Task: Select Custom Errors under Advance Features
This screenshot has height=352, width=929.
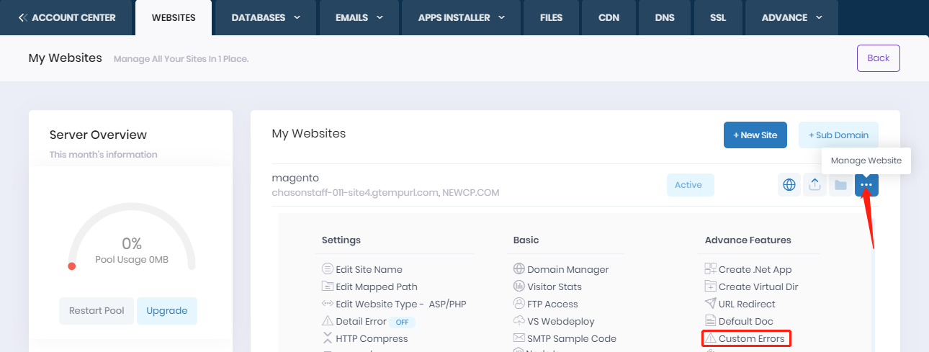Action: 751,338
